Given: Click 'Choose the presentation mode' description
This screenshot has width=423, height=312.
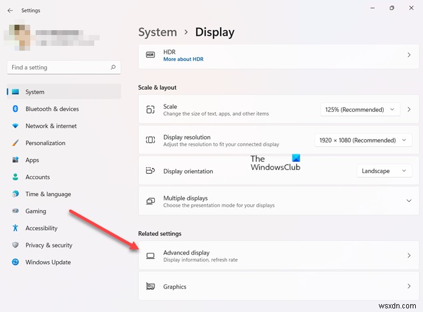Looking at the screenshot, I should [x=219, y=205].
